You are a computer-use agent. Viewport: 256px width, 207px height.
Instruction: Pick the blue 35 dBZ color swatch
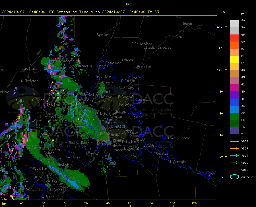pos(234,102)
